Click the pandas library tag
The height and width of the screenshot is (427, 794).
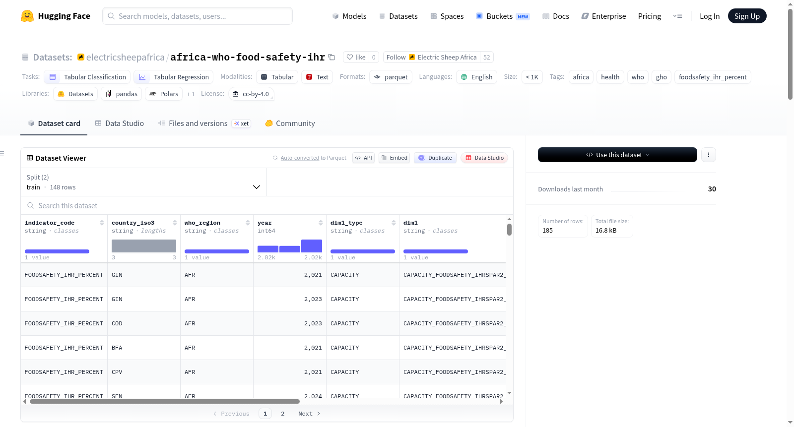point(122,94)
